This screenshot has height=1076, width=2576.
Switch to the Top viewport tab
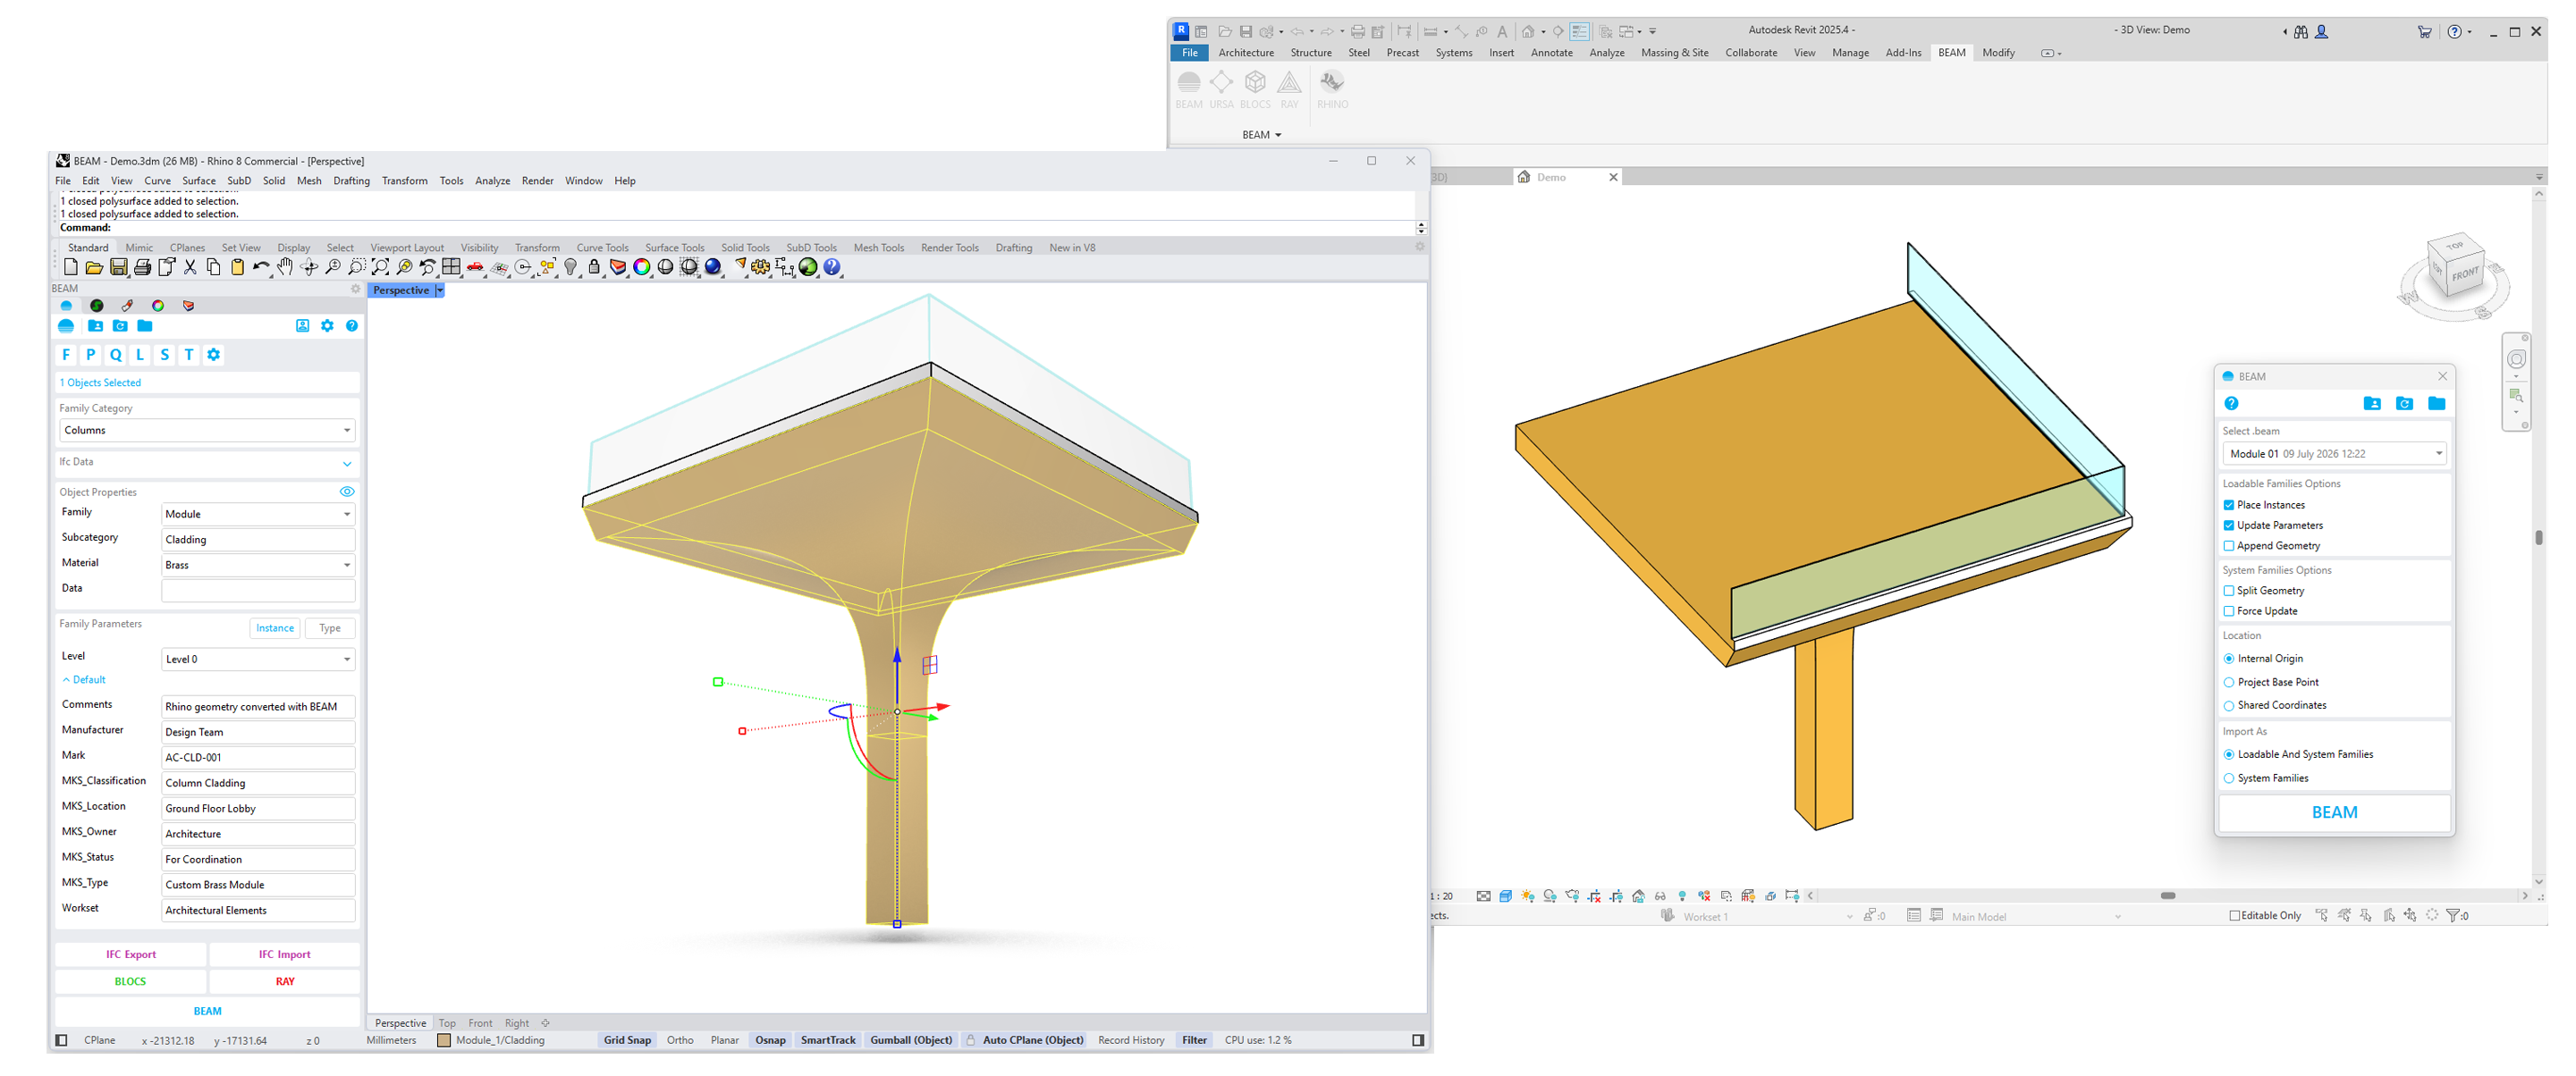click(x=447, y=1023)
